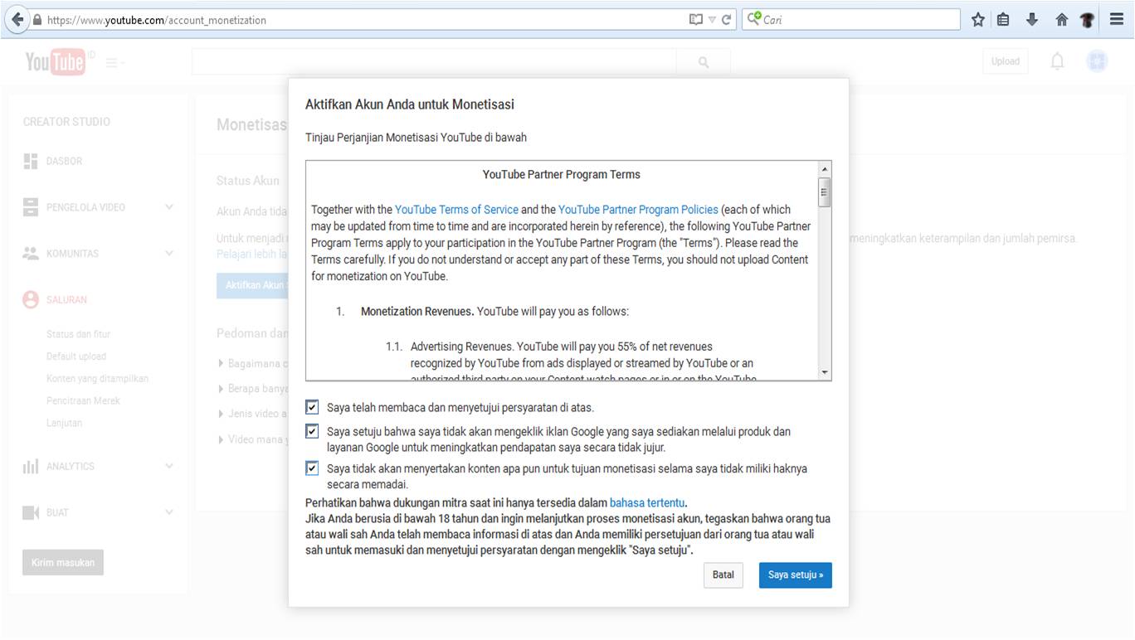Go to browser home page icon
The width and height of the screenshot is (1135, 640).
(x=1061, y=19)
